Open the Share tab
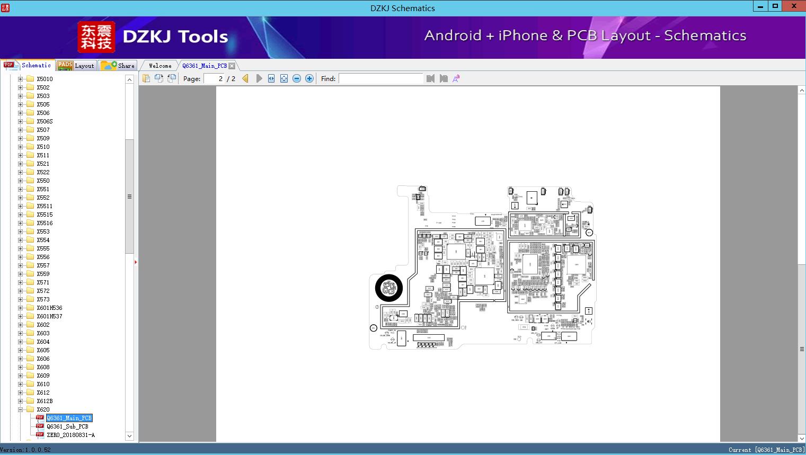The image size is (806, 455). (x=118, y=66)
